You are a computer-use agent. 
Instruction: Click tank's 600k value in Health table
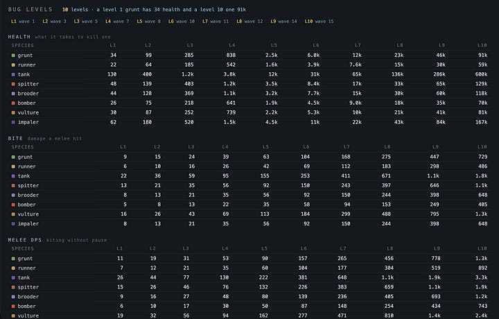click(x=481, y=74)
